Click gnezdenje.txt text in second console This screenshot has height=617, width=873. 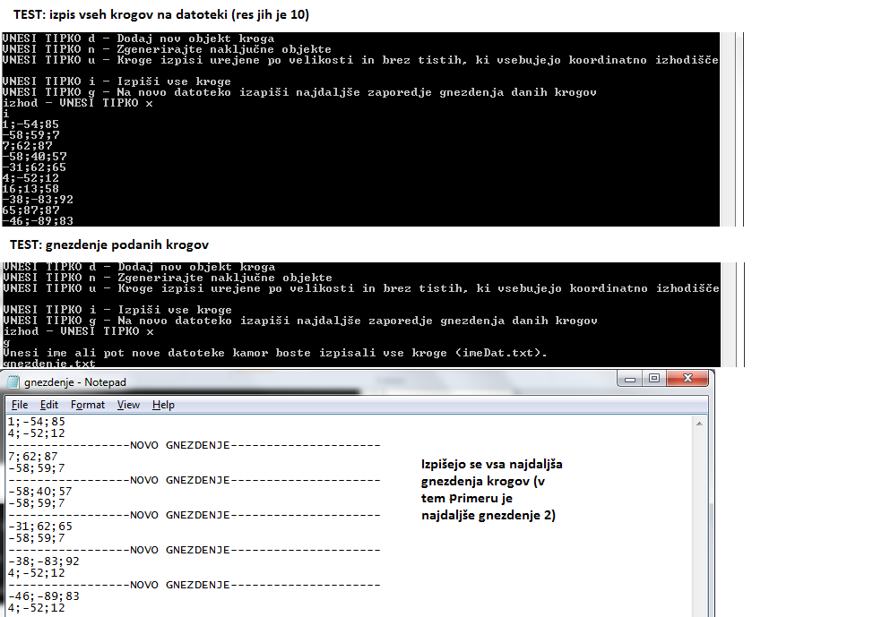pyautogui.click(x=49, y=364)
